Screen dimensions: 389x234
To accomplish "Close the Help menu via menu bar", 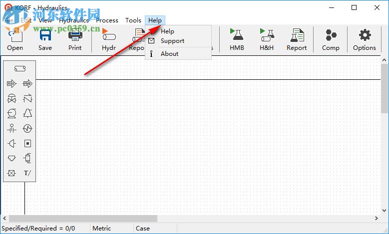I will pyautogui.click(x=155, y=20).
